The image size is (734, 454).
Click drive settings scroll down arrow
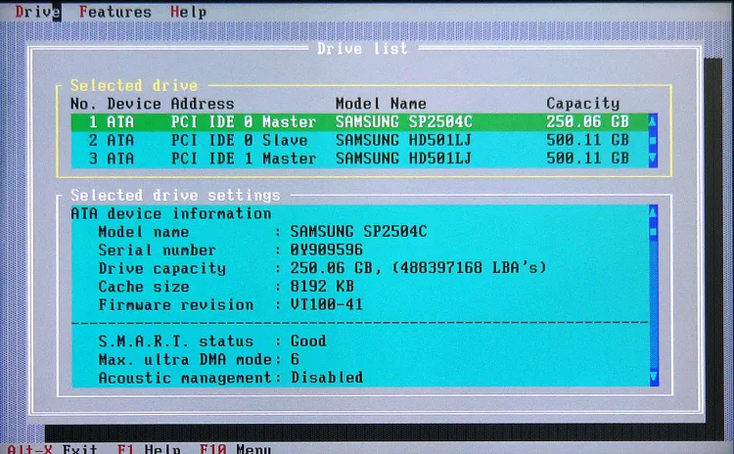[654, 378]
